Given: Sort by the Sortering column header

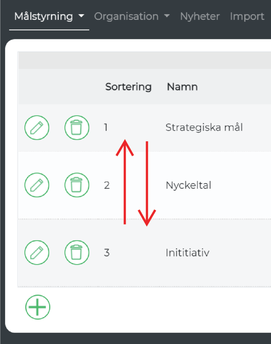Looking at the screenshot, I should [128, 87].
